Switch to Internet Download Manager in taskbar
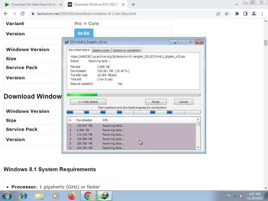Image resolution: width=268 pixels, height=201 pixels. 104,196
